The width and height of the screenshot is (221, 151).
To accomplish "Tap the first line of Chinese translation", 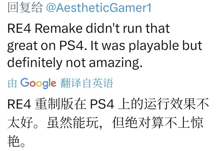I will point(108,105).
